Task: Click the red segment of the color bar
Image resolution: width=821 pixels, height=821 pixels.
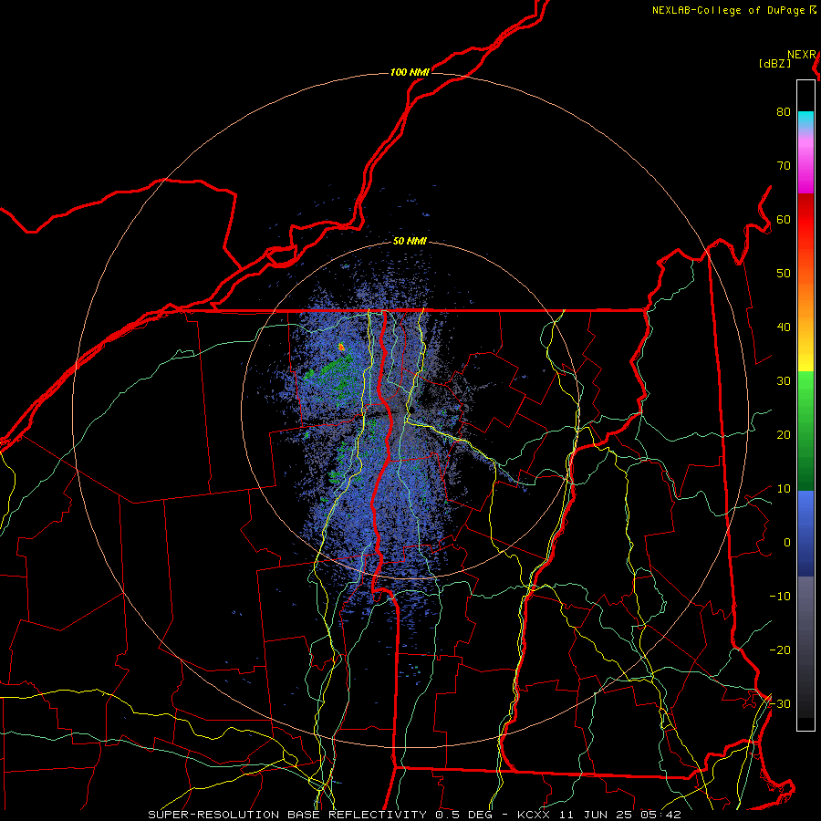Action: click(x=805, y=220)
